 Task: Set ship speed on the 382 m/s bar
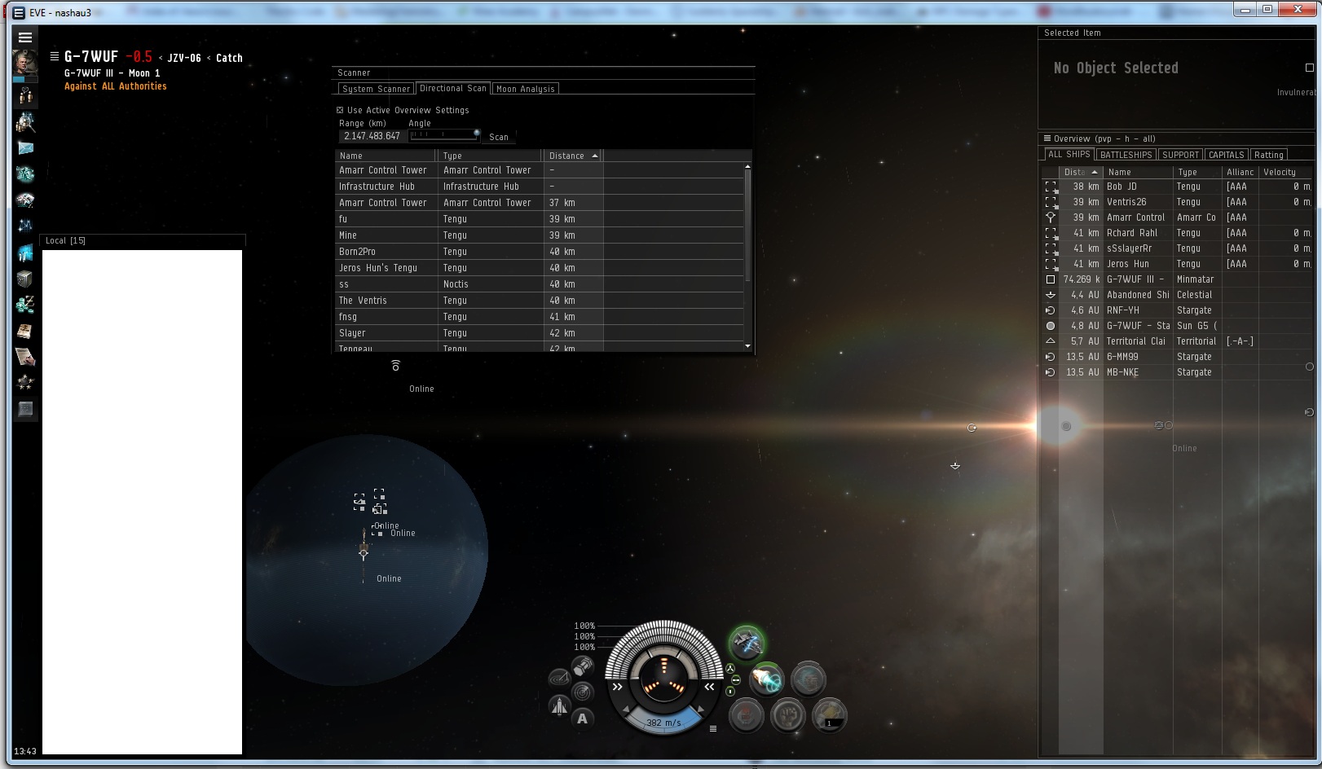click(x=663, y=723)
